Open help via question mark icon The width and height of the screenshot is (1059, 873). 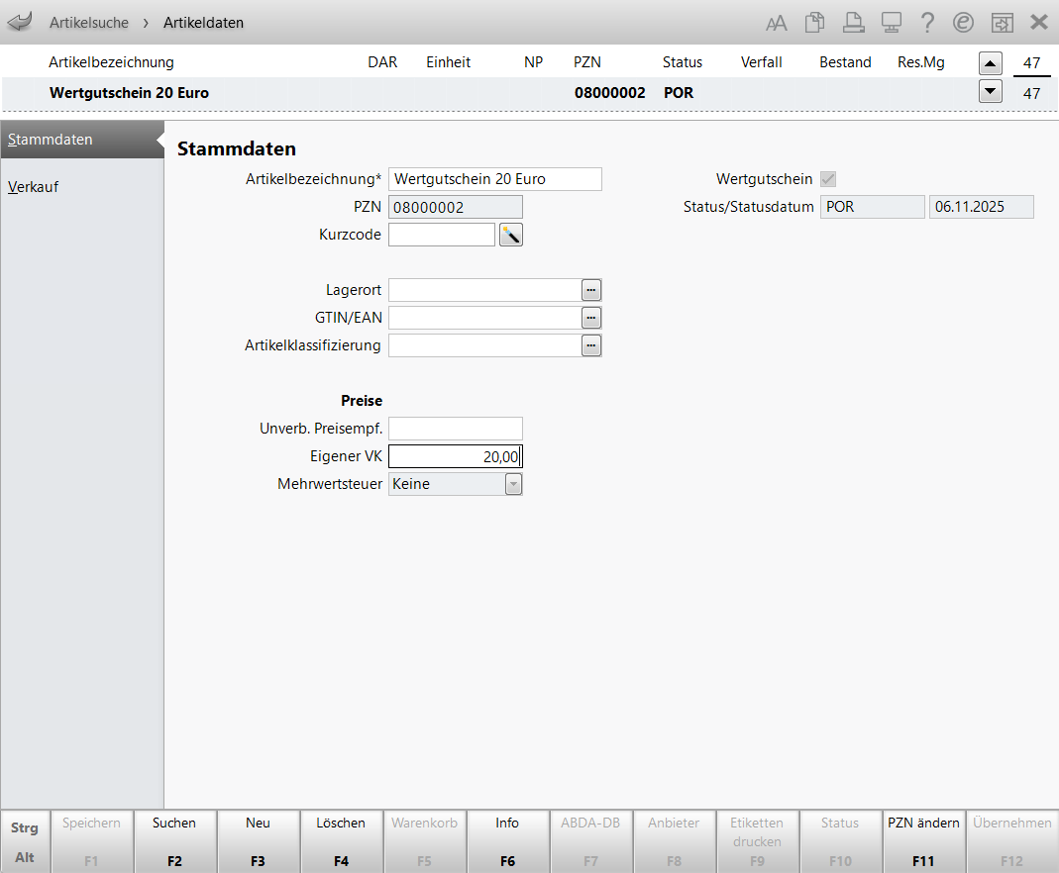927,23
